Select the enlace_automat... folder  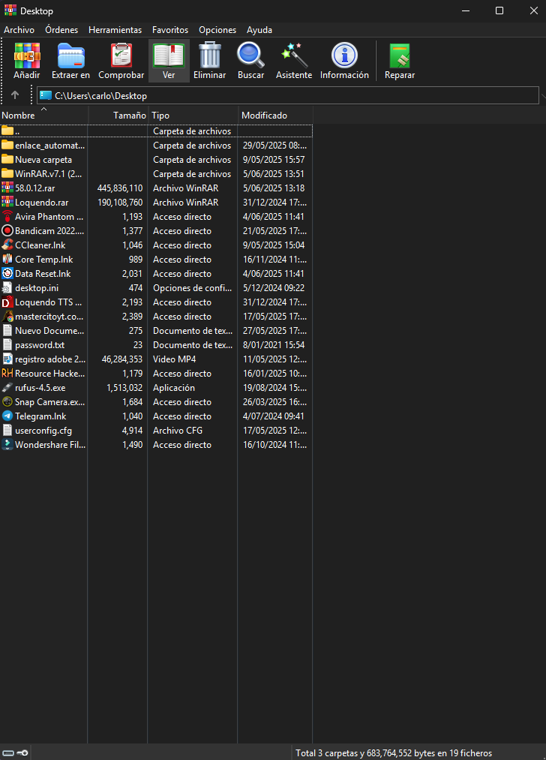pyautogui.click(x=156, y=146)
